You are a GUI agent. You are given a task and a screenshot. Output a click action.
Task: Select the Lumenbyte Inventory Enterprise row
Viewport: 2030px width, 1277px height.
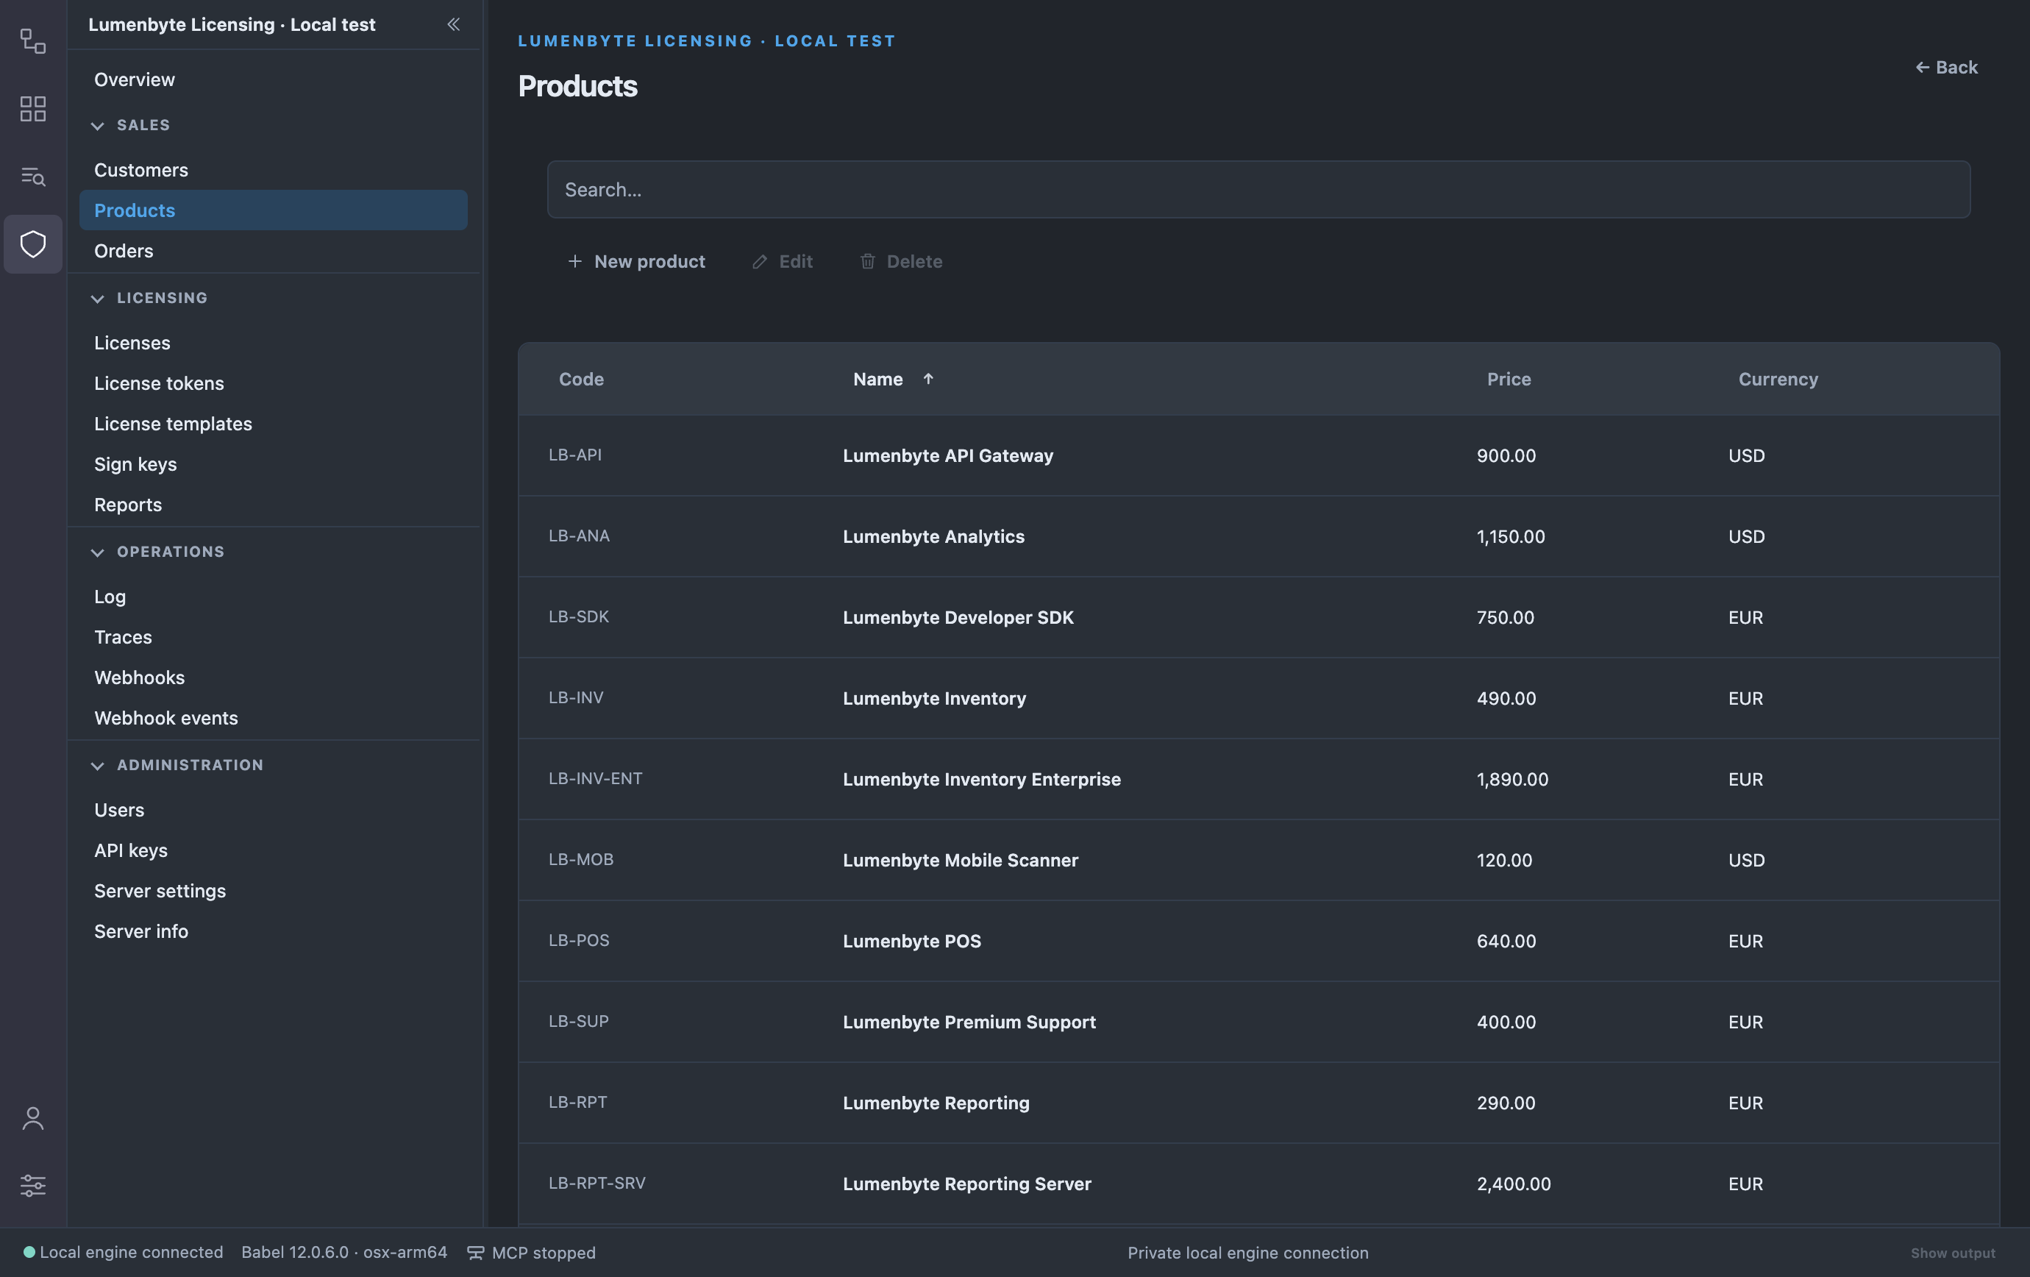(1258, 779)
